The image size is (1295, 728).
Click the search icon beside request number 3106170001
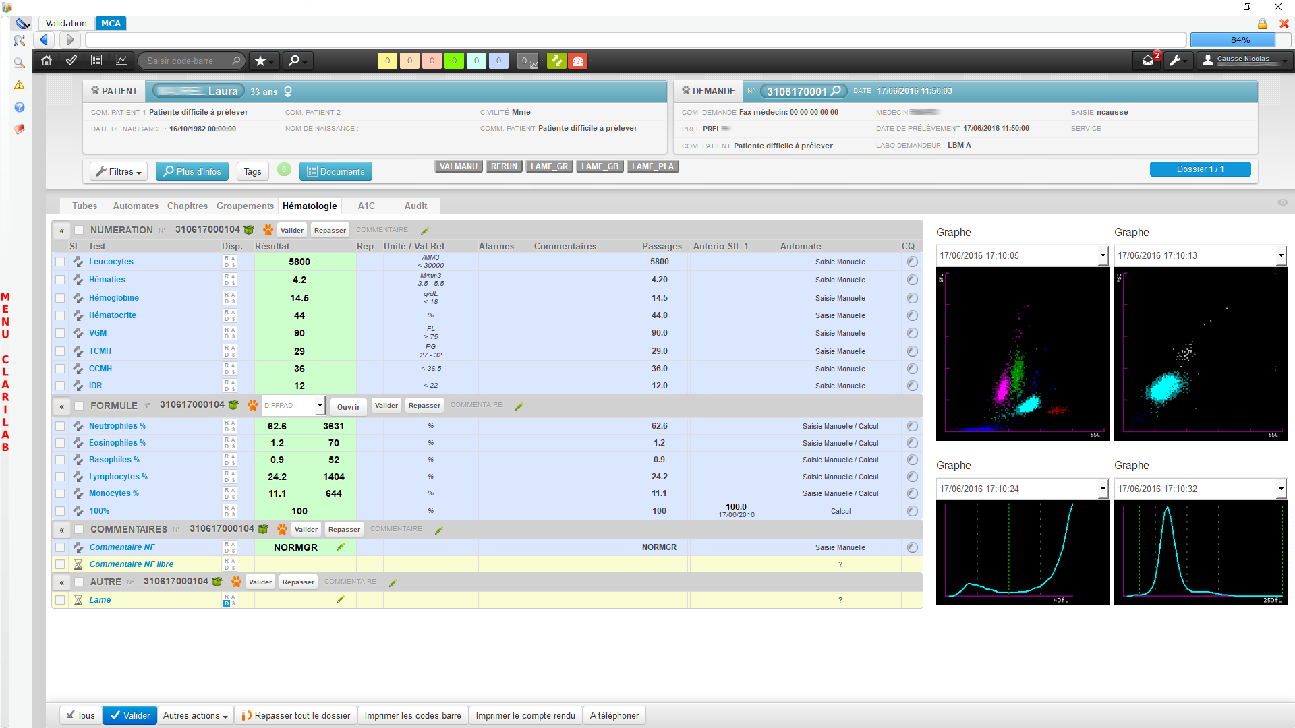(836, 91)
